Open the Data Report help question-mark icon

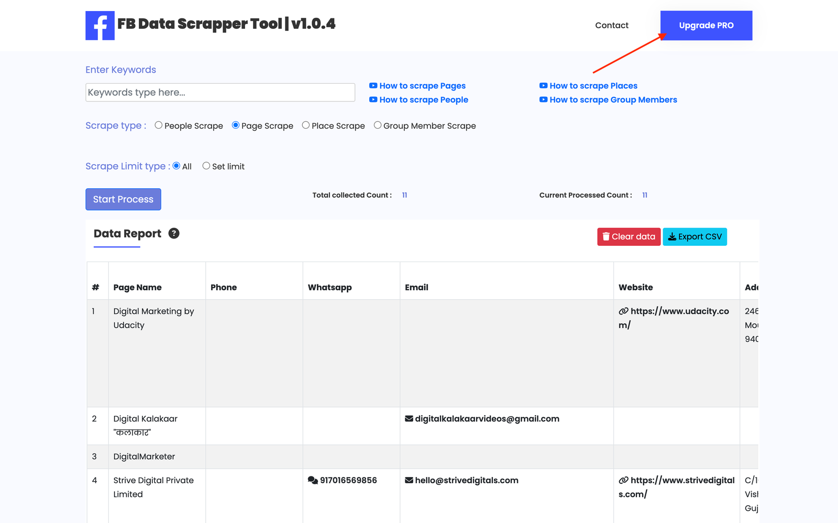174,233
